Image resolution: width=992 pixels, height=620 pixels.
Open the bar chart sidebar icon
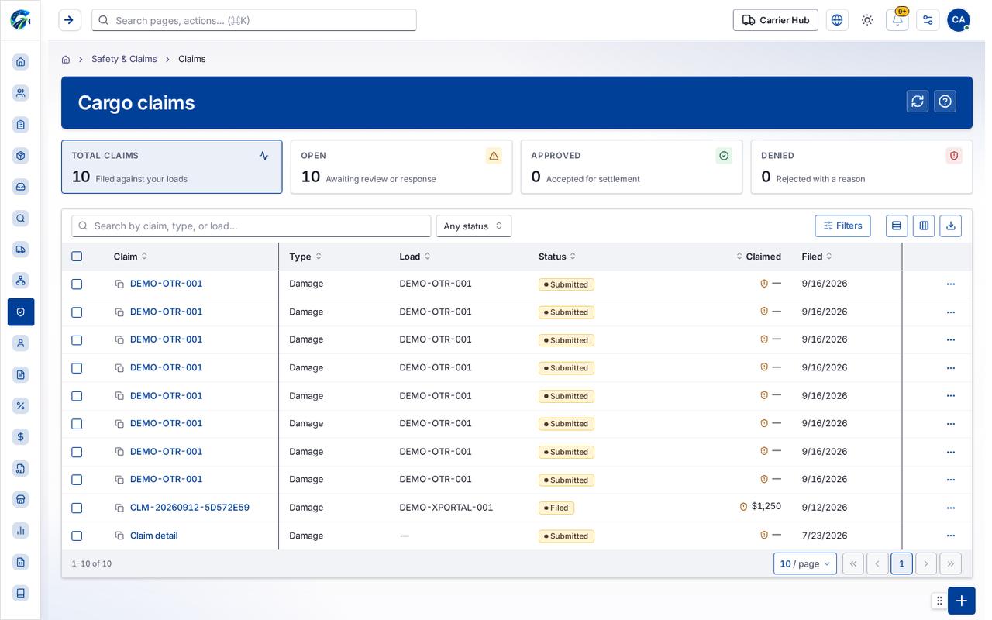click(21, 531)
